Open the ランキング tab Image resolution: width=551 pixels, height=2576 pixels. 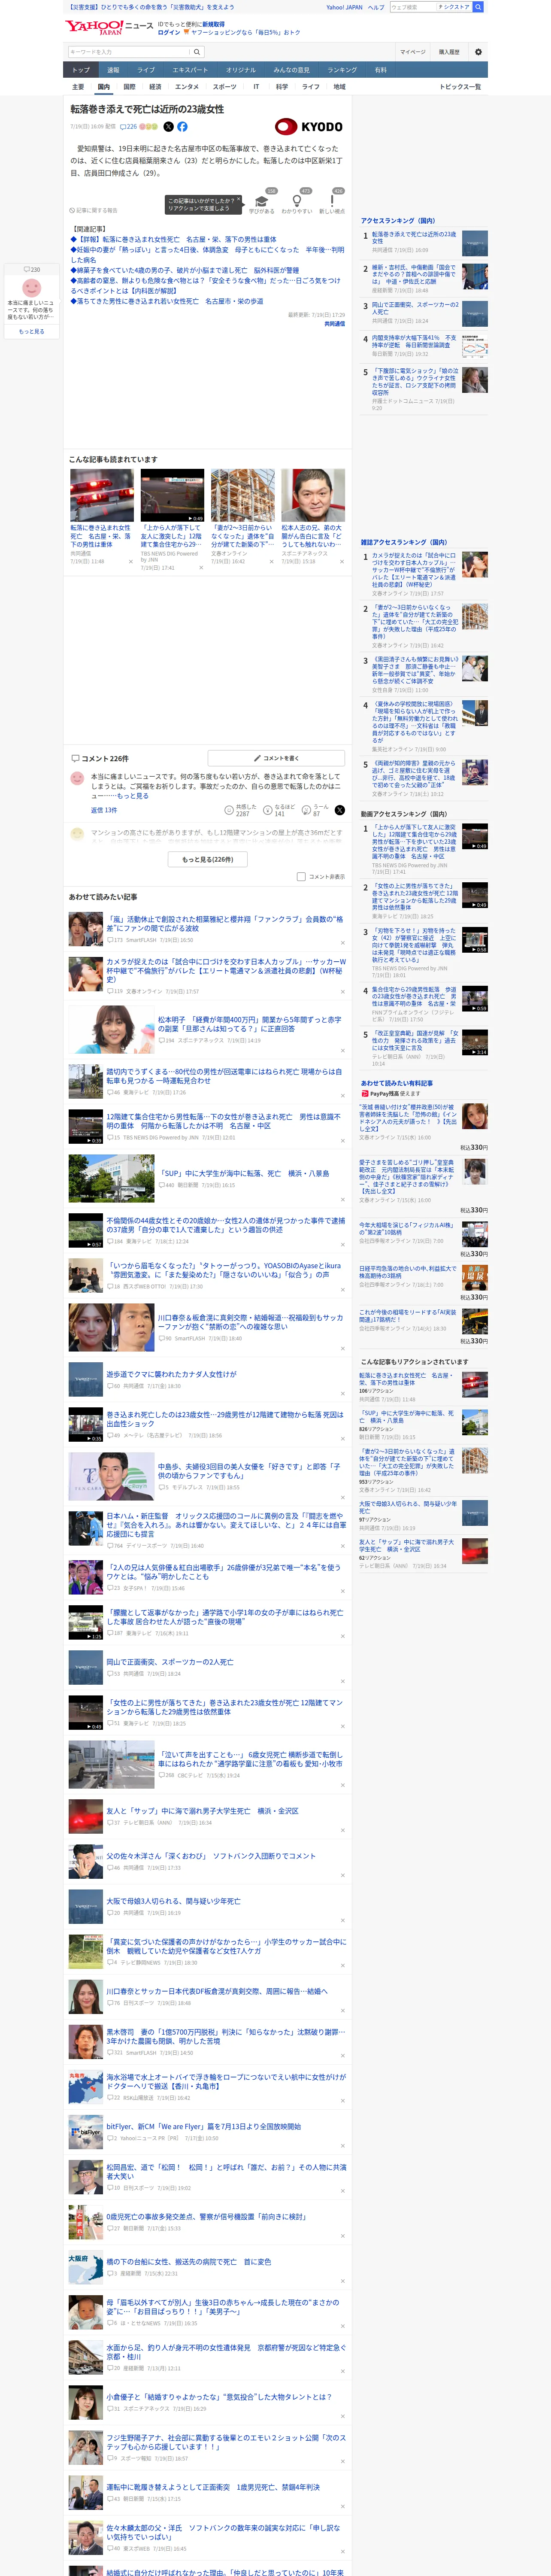(342, 70)
